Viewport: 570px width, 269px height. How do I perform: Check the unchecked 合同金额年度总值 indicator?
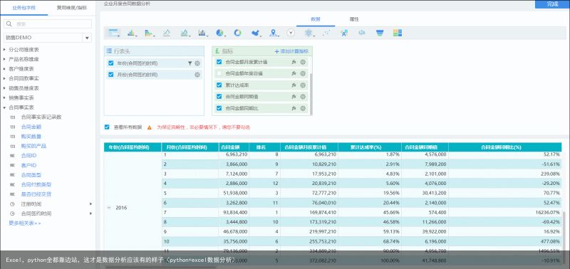[219, 73]
